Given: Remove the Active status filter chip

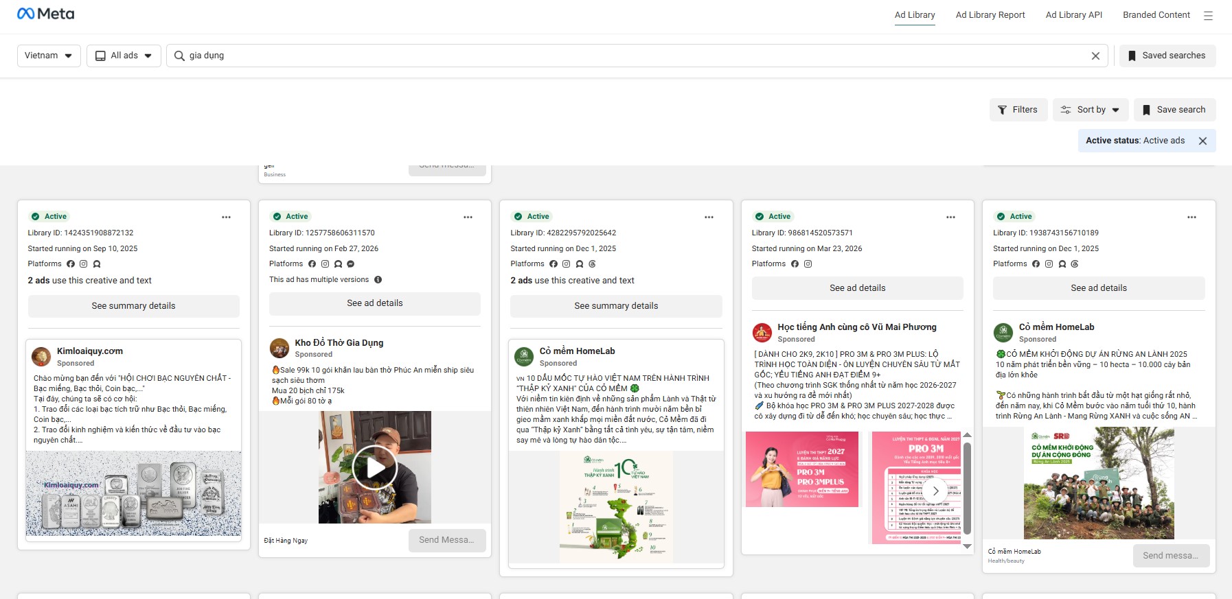Looking at the screenshot, I should tap(1202, 141).
